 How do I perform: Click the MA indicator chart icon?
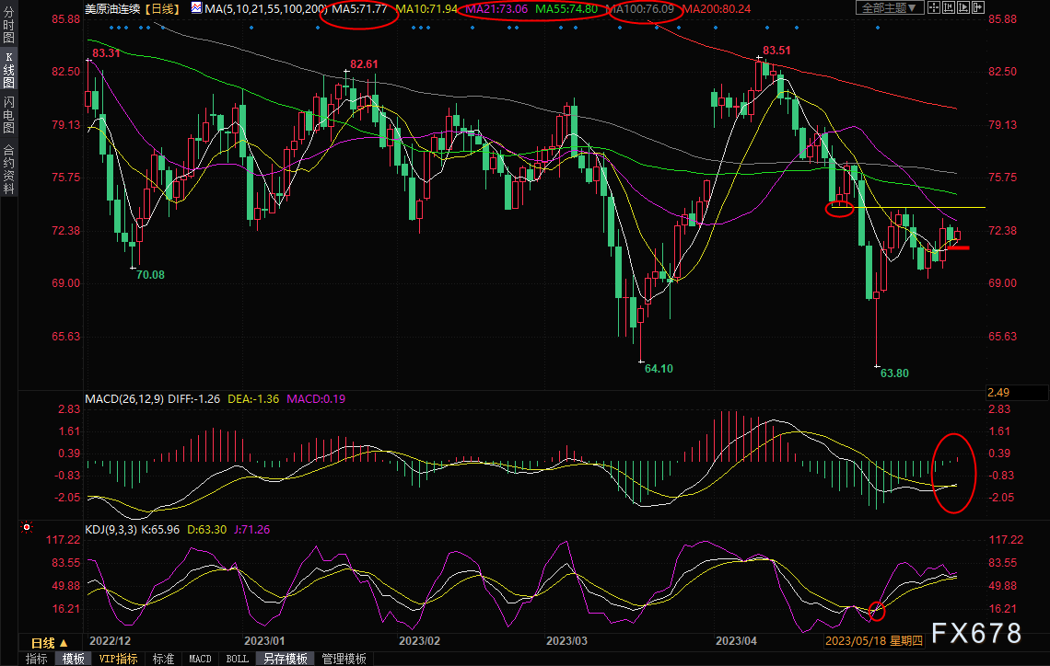coord(196,8)
